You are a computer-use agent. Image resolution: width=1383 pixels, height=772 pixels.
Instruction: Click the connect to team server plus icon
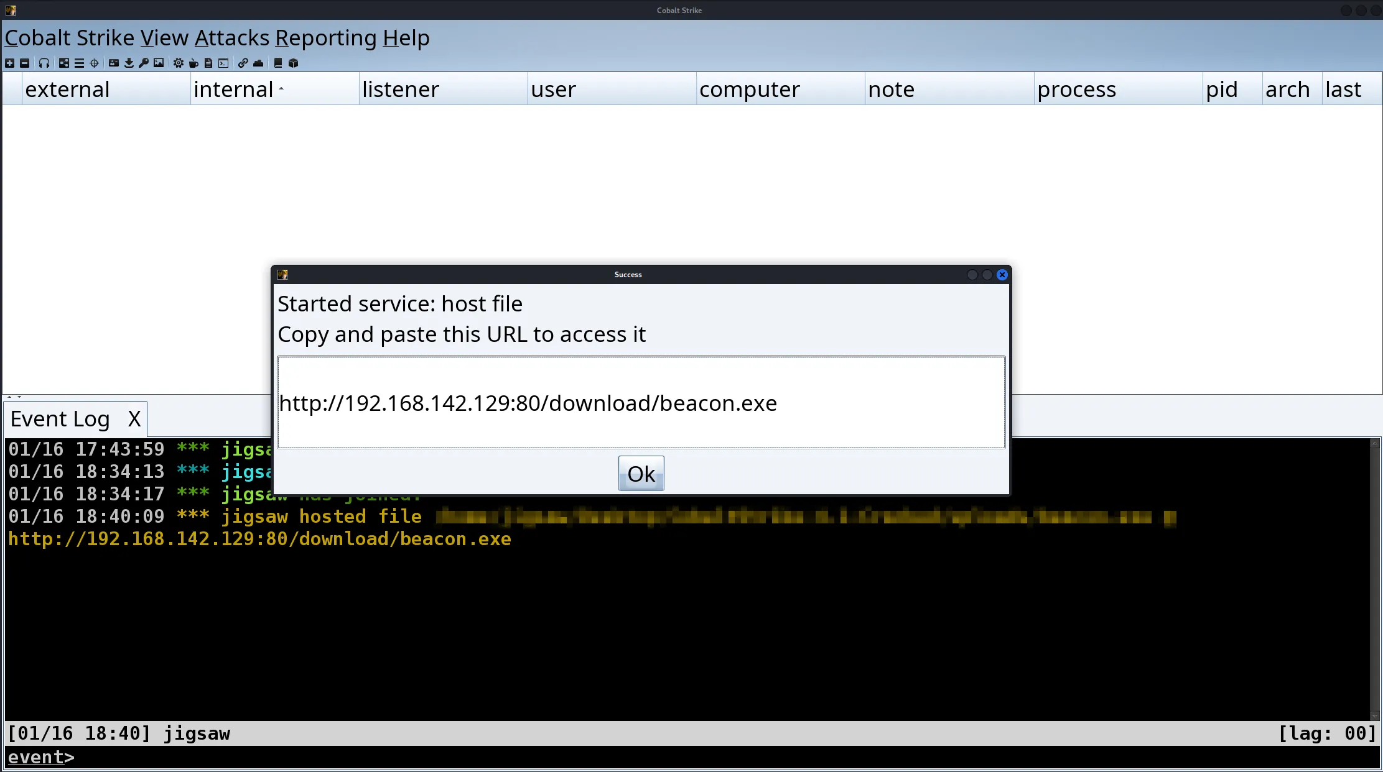click(9, 63)
